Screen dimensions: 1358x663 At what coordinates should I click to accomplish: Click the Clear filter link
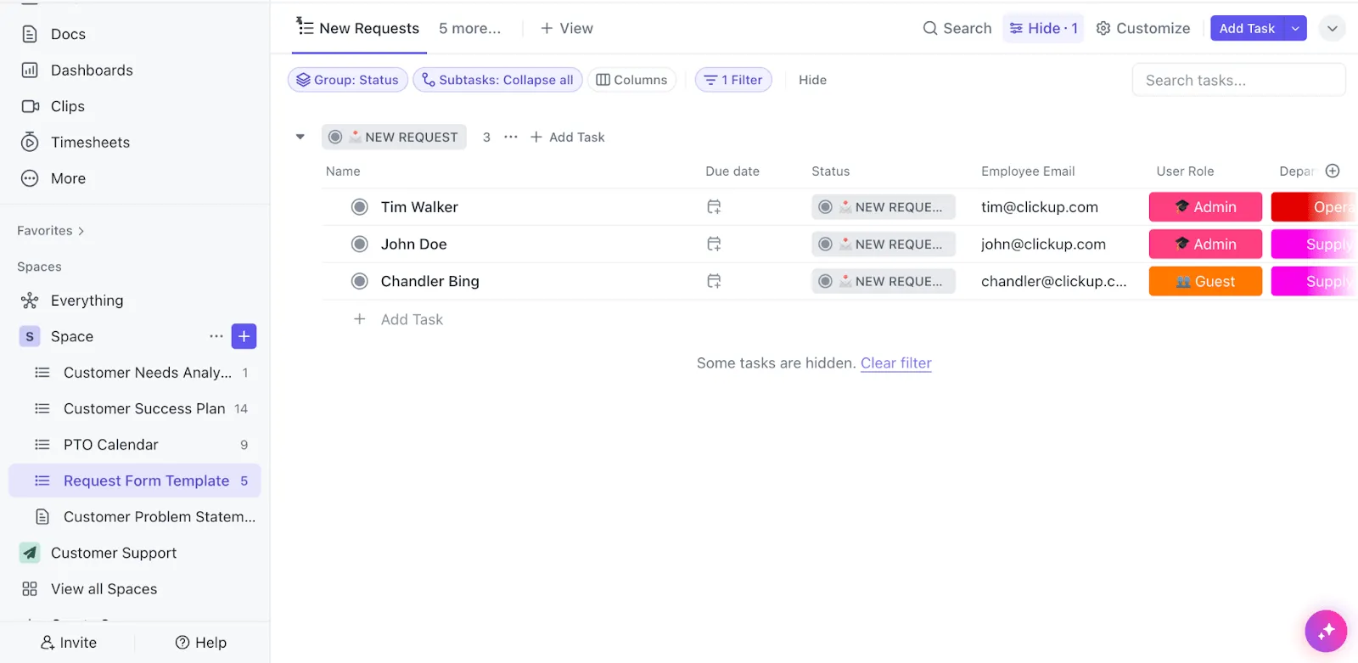pos(895,363)
